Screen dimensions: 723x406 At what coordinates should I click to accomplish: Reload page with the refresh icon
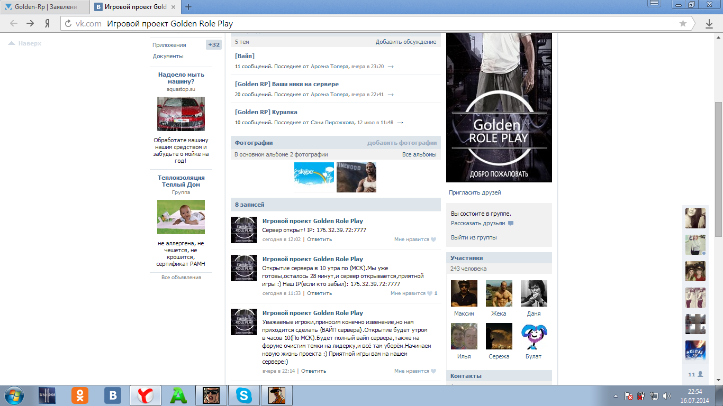(68, 24)
